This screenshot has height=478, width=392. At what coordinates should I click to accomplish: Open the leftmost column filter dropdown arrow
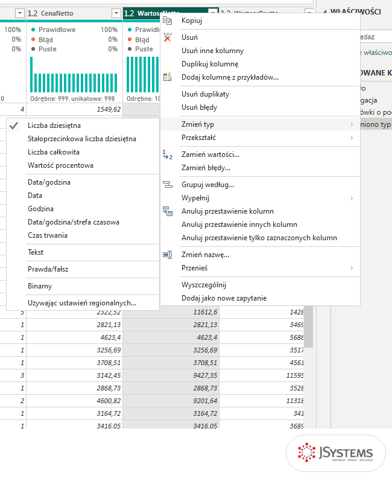pyautogui.click(x=20, y=13)
